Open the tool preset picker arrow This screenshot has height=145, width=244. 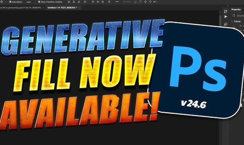pos(6,2)
